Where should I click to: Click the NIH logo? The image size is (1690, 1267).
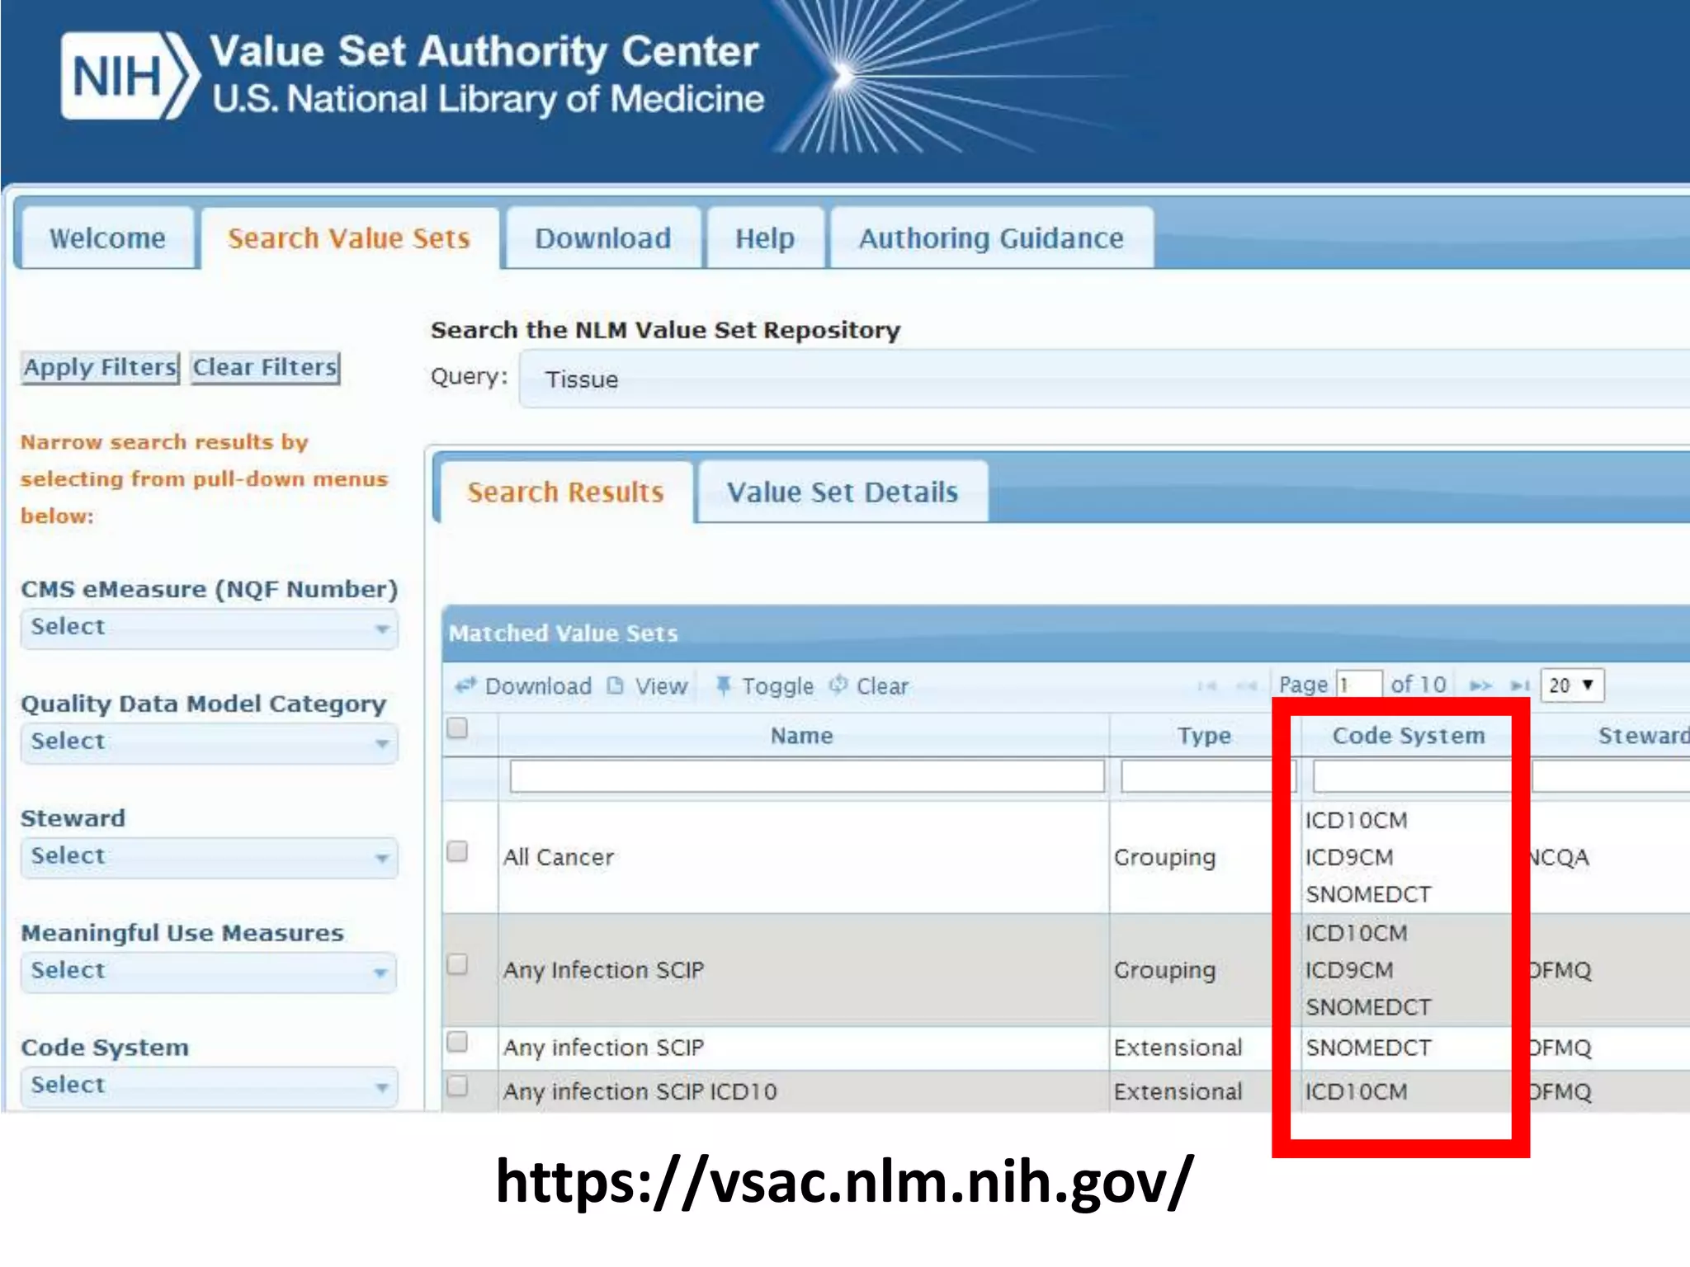[130, 76]
